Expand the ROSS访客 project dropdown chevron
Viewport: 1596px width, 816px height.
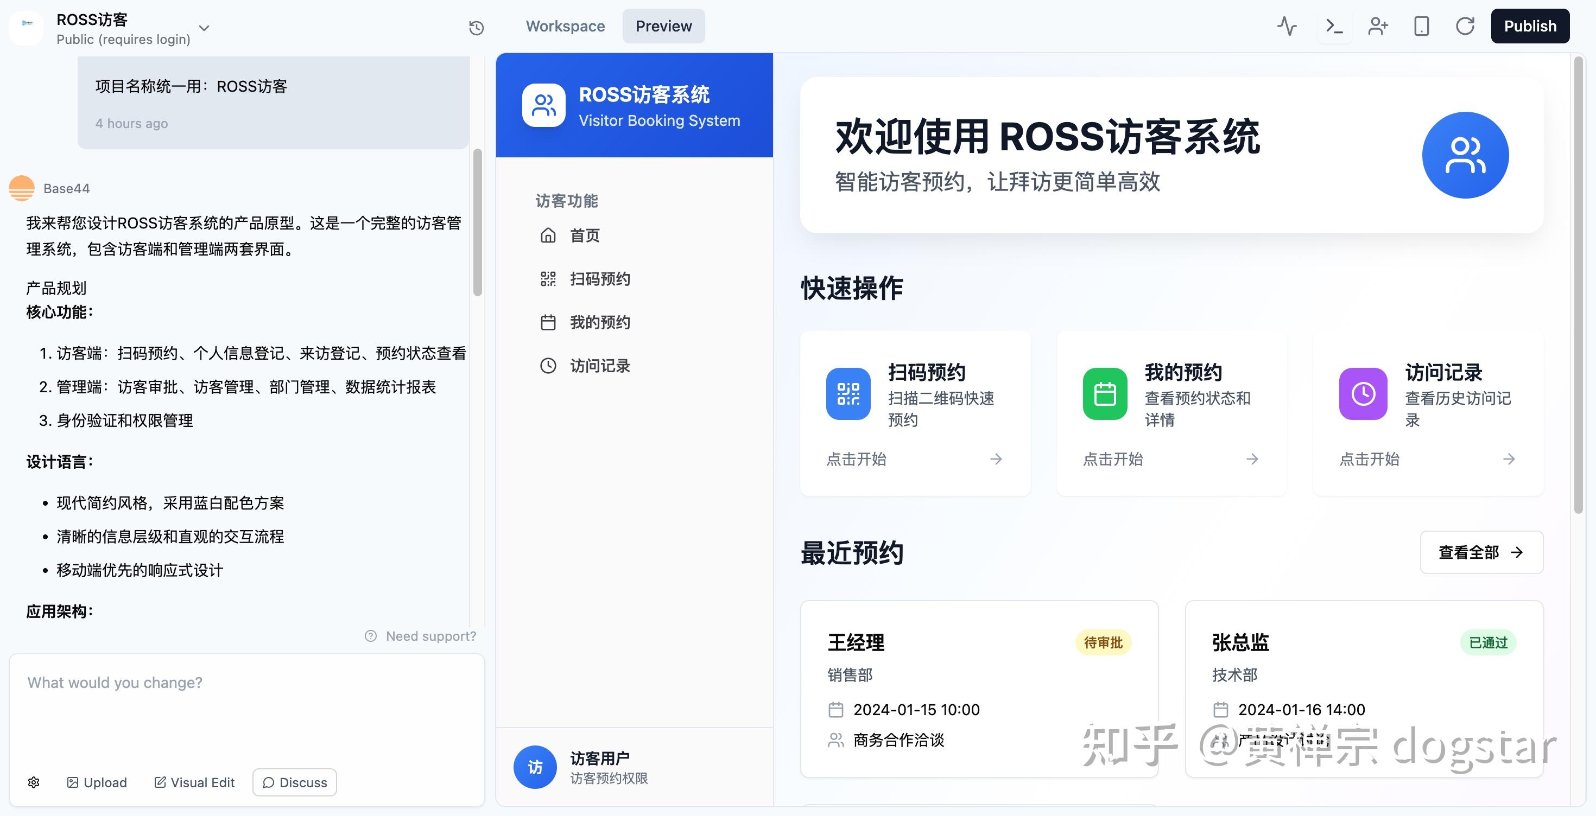204,28
